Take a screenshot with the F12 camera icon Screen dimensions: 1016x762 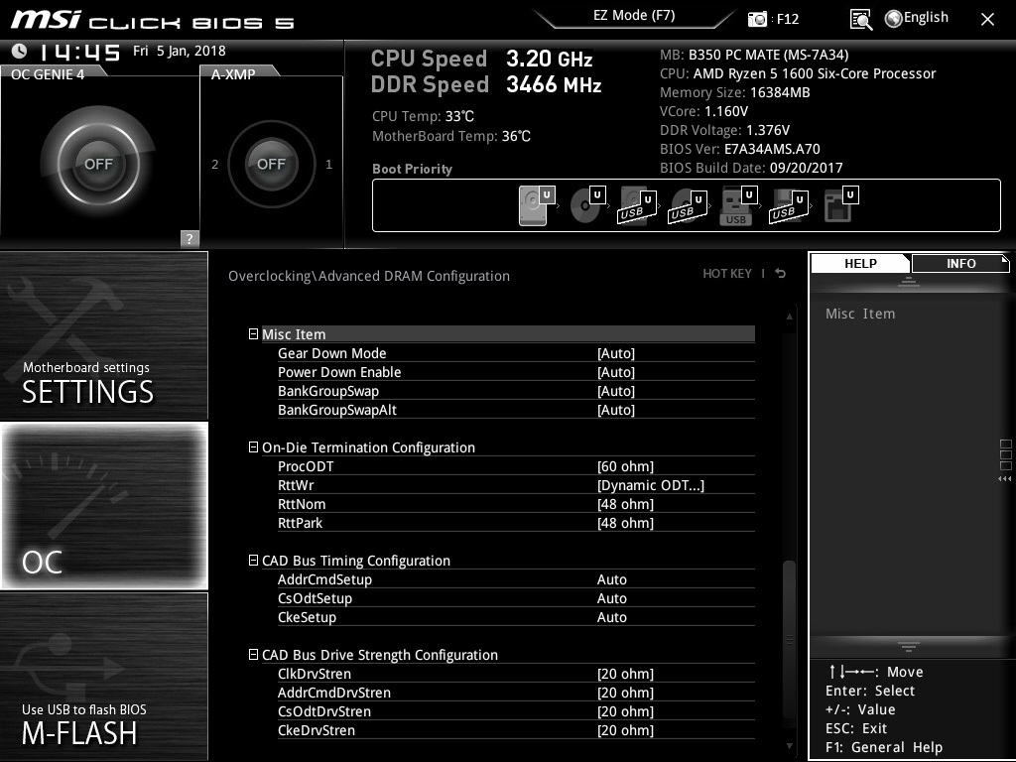(x=757, y=19)
